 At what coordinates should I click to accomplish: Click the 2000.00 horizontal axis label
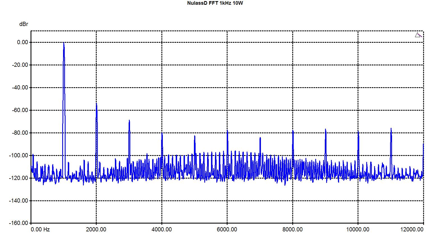[96, 230]
